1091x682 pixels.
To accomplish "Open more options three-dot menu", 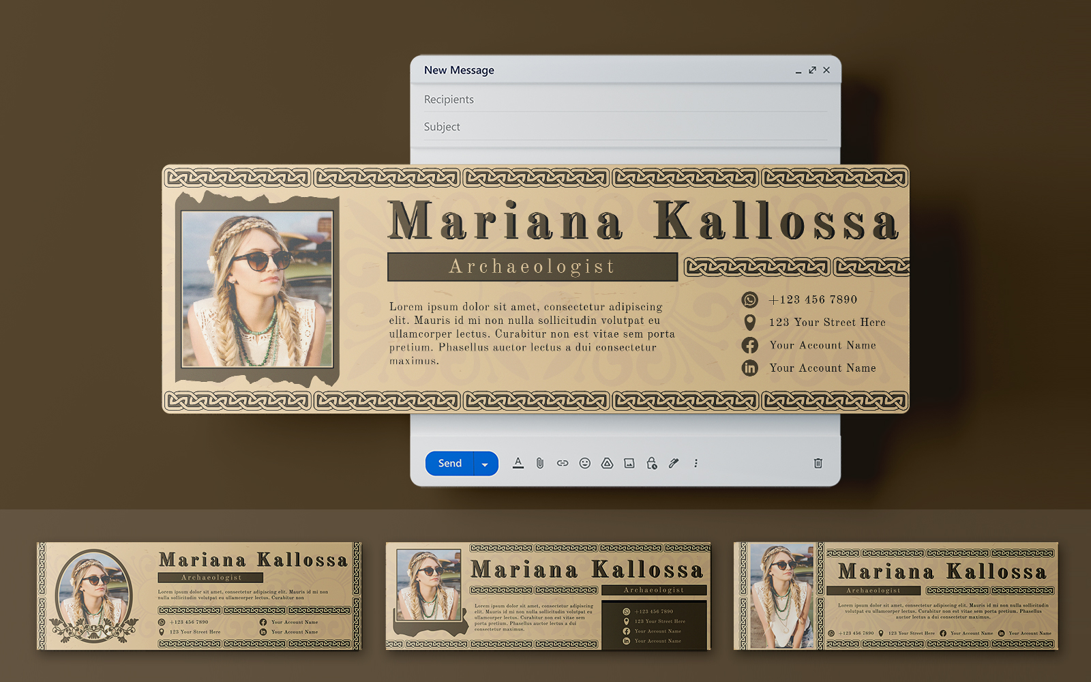I will tap(696, 463).
